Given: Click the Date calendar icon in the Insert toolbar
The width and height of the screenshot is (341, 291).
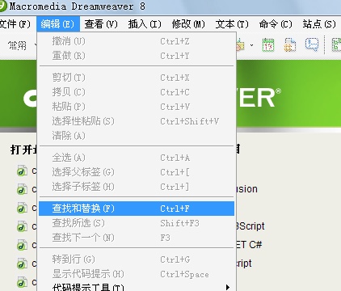Looking at the screenshot, I should [268, 45].
